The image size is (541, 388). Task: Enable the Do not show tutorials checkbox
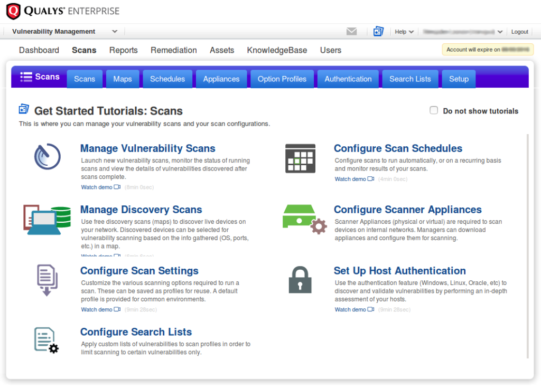(x=434, y=110)
